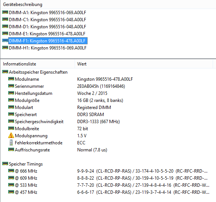Click serial value 2E0AB045h (1169164846)

coord(101,86)
